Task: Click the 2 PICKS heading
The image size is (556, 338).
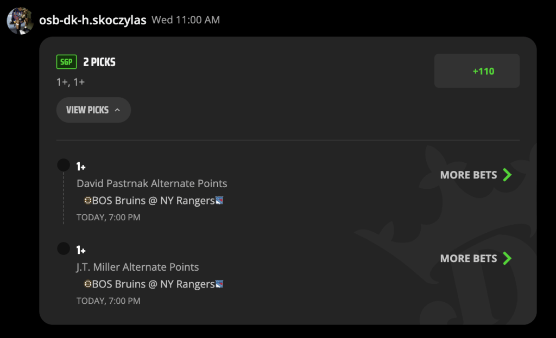Action: pos(99,62)
